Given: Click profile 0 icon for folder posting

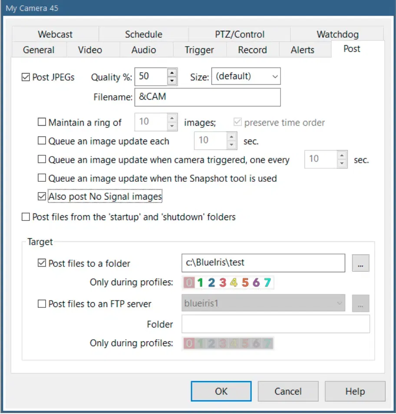Looking at the screenshot, I should point(189,283).
